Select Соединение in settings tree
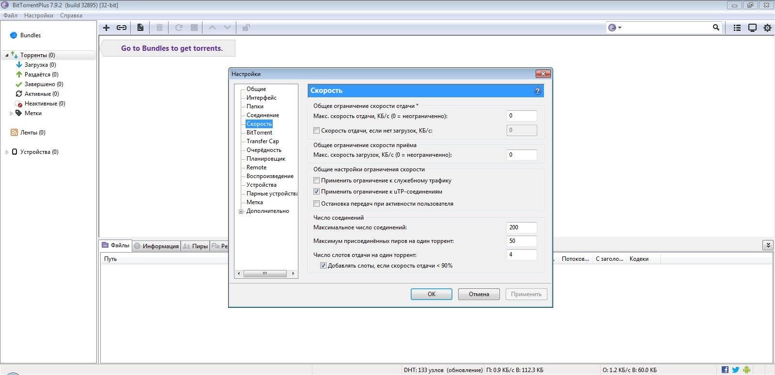775x375 pixels. click(x=263, y=115)
